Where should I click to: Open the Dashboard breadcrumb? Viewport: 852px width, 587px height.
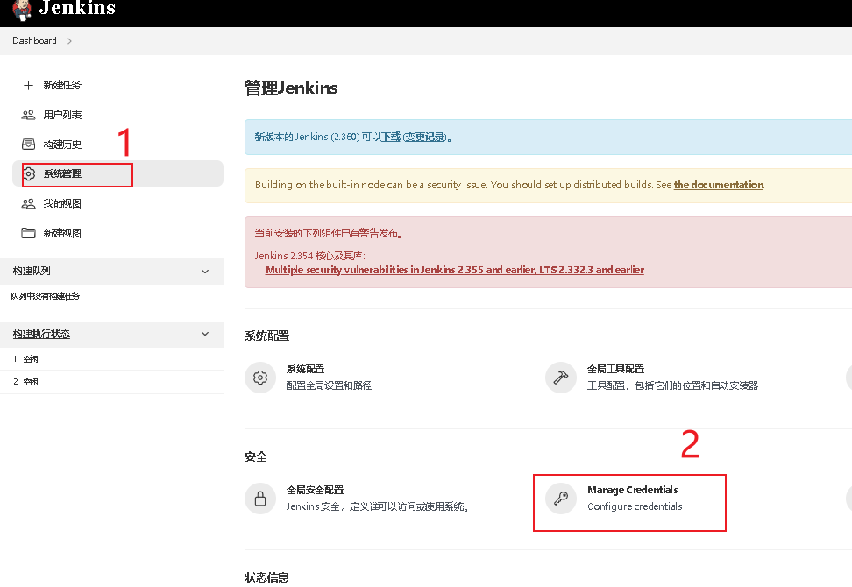(33, 40)
